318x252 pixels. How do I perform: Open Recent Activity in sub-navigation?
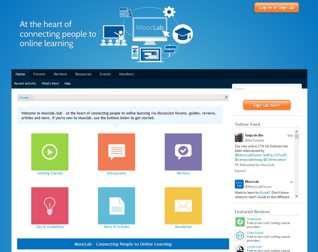[25, 83]
